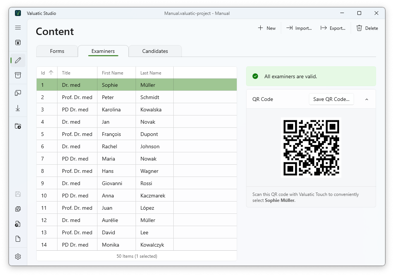This screenshot has width=394, height=276.
Task: Select Maria in row 7
Action: (x=117, y=158)
